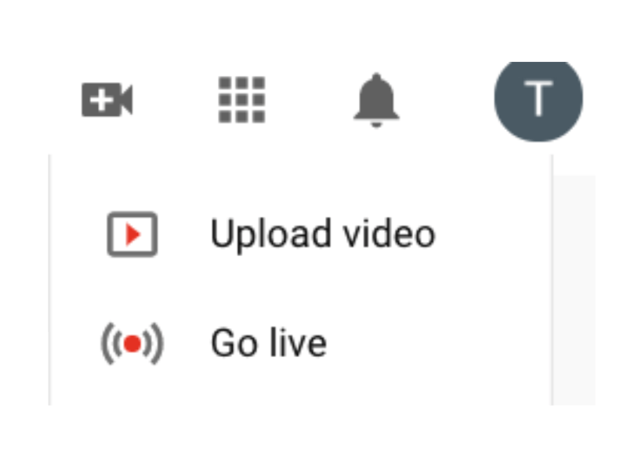Click the Create video camera icon

[x=107, y=99]
